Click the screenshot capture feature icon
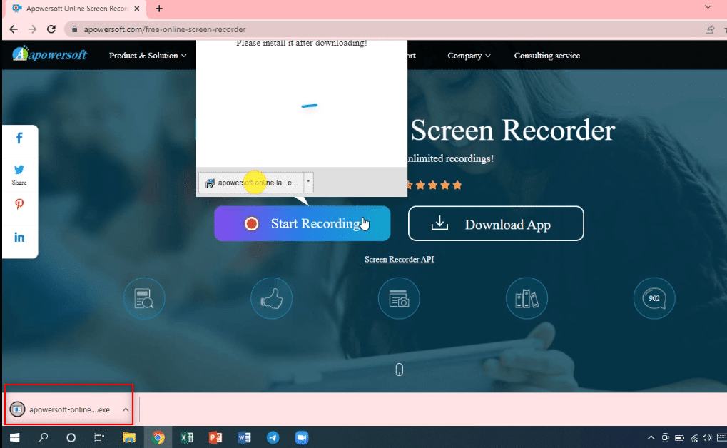Screen dimensions: 727x448 (x=398, y=298)
